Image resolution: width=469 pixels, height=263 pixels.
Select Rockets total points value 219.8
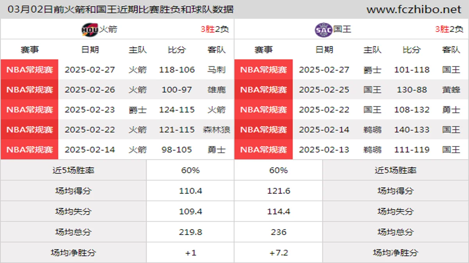click(190, 232)
